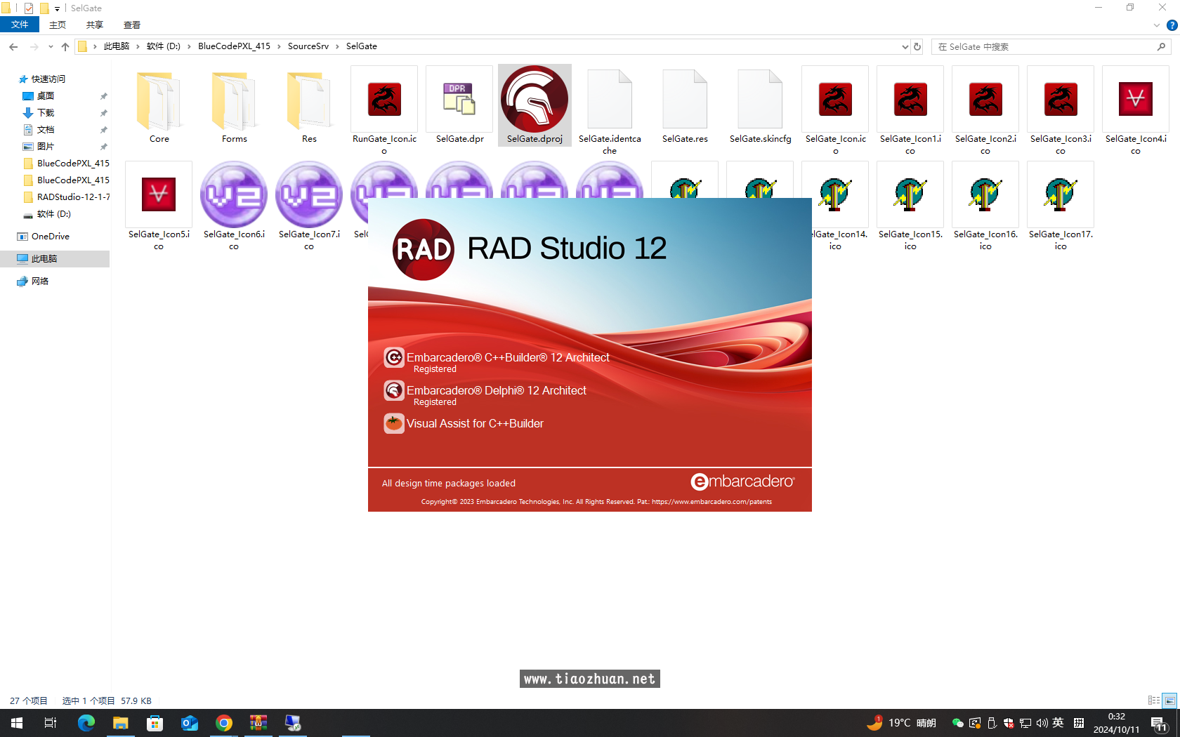
Task: Select the SelGate.dpr file icon
Action: coord(459,100)
